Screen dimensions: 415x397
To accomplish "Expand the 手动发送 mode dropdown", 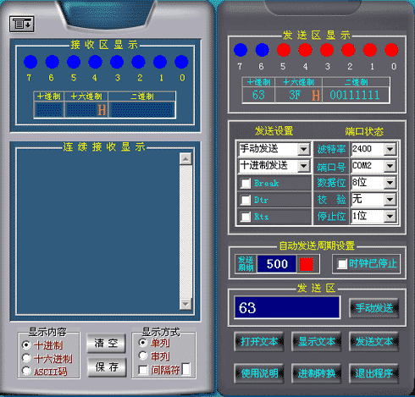I will [x=304, y=149].
